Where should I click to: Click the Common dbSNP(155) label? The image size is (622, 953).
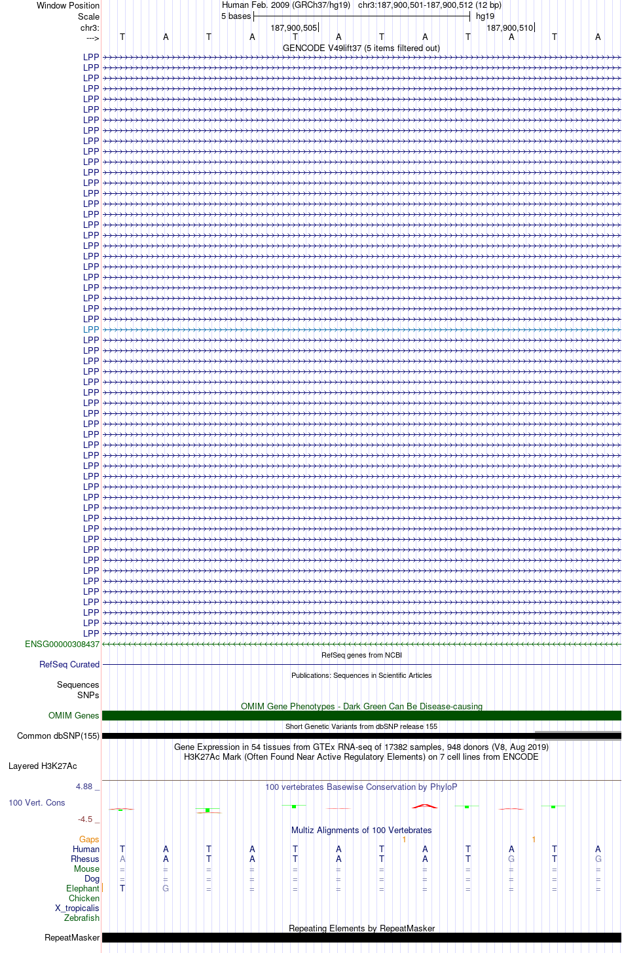pos(58,736)
